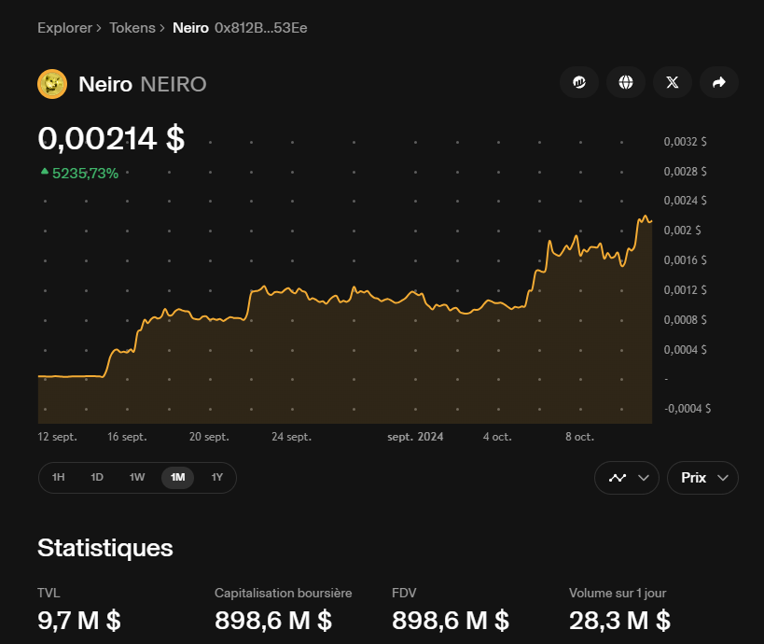Click the line chart type icon
Viewport: 764px width, 644px height.
pos(618,478)
